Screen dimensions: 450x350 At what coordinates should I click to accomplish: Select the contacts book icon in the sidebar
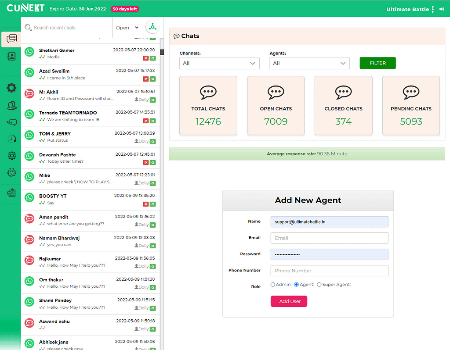pyautogui.click(x=12, y=56)
